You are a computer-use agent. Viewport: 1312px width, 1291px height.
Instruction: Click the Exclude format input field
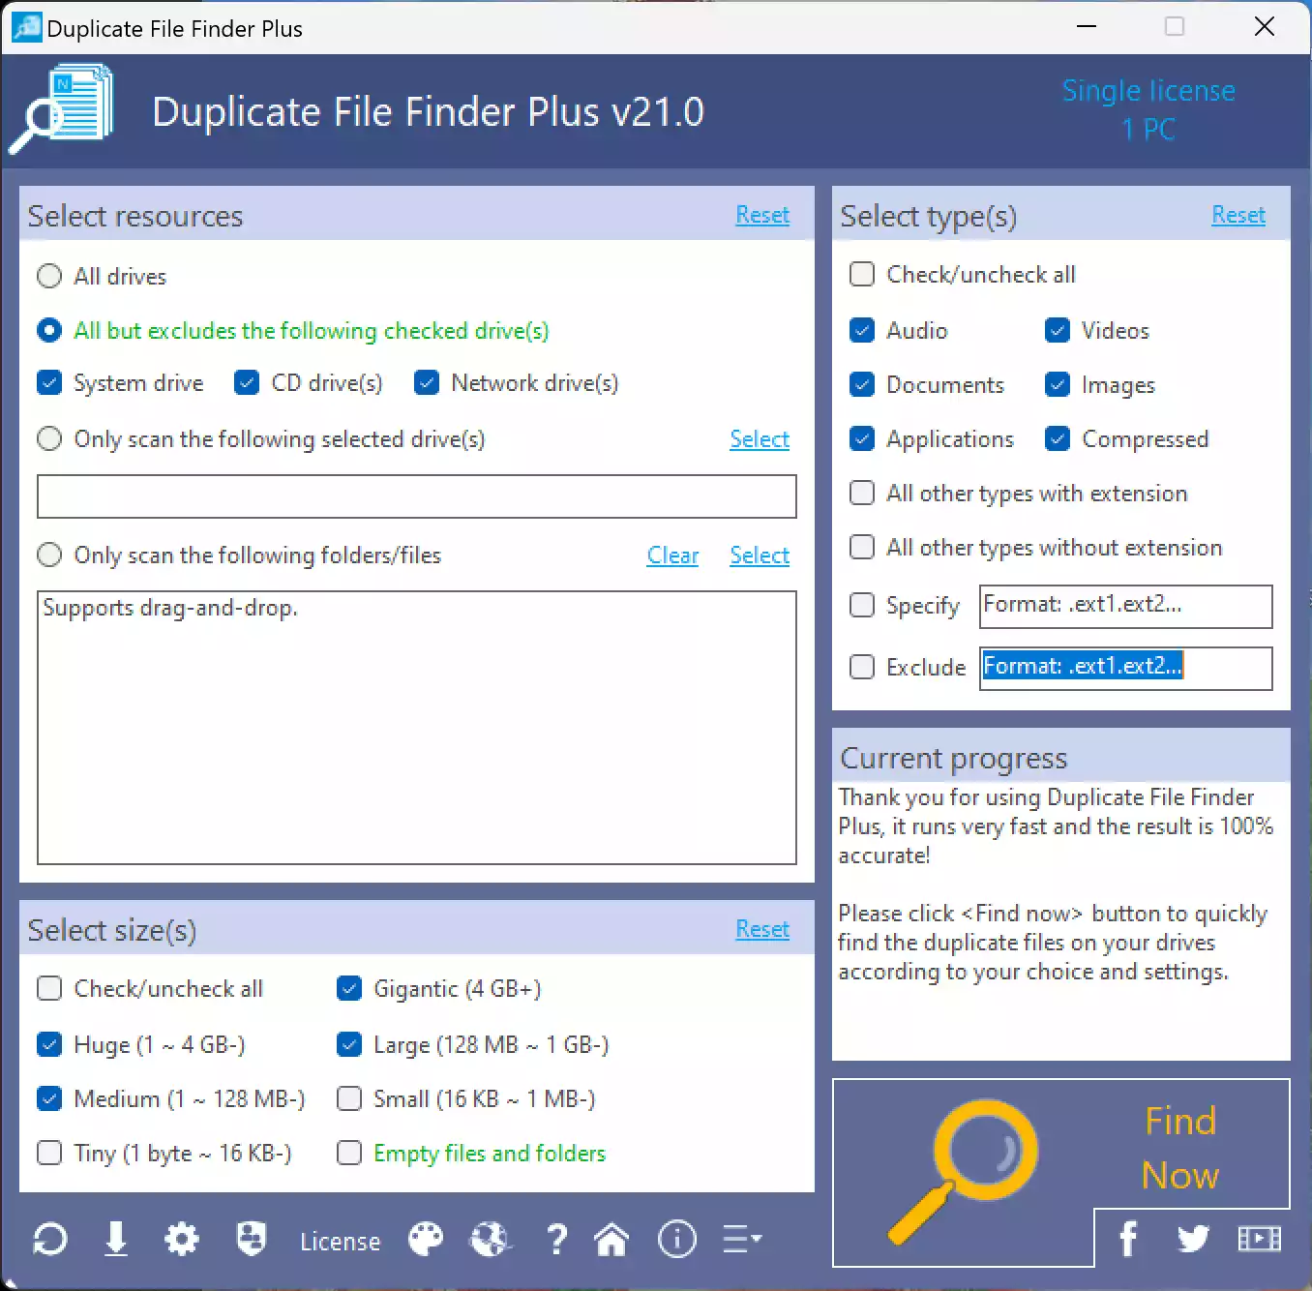pyautogui.click(x=1126, y=669)
